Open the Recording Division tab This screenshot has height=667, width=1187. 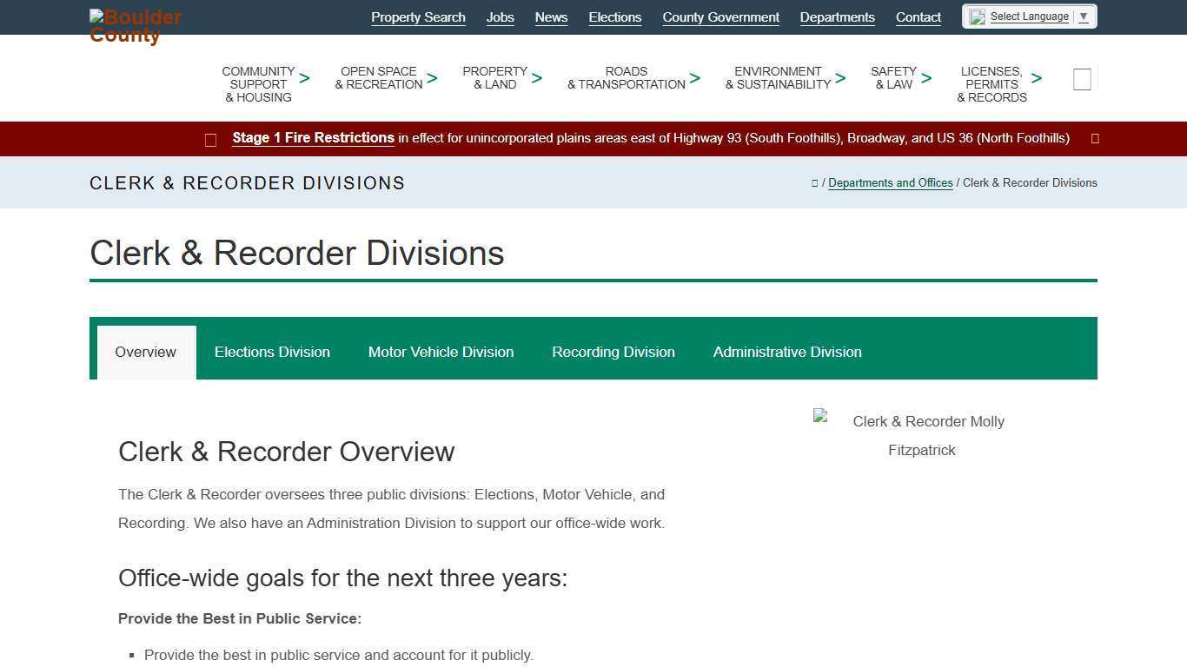tap(613, 352)
